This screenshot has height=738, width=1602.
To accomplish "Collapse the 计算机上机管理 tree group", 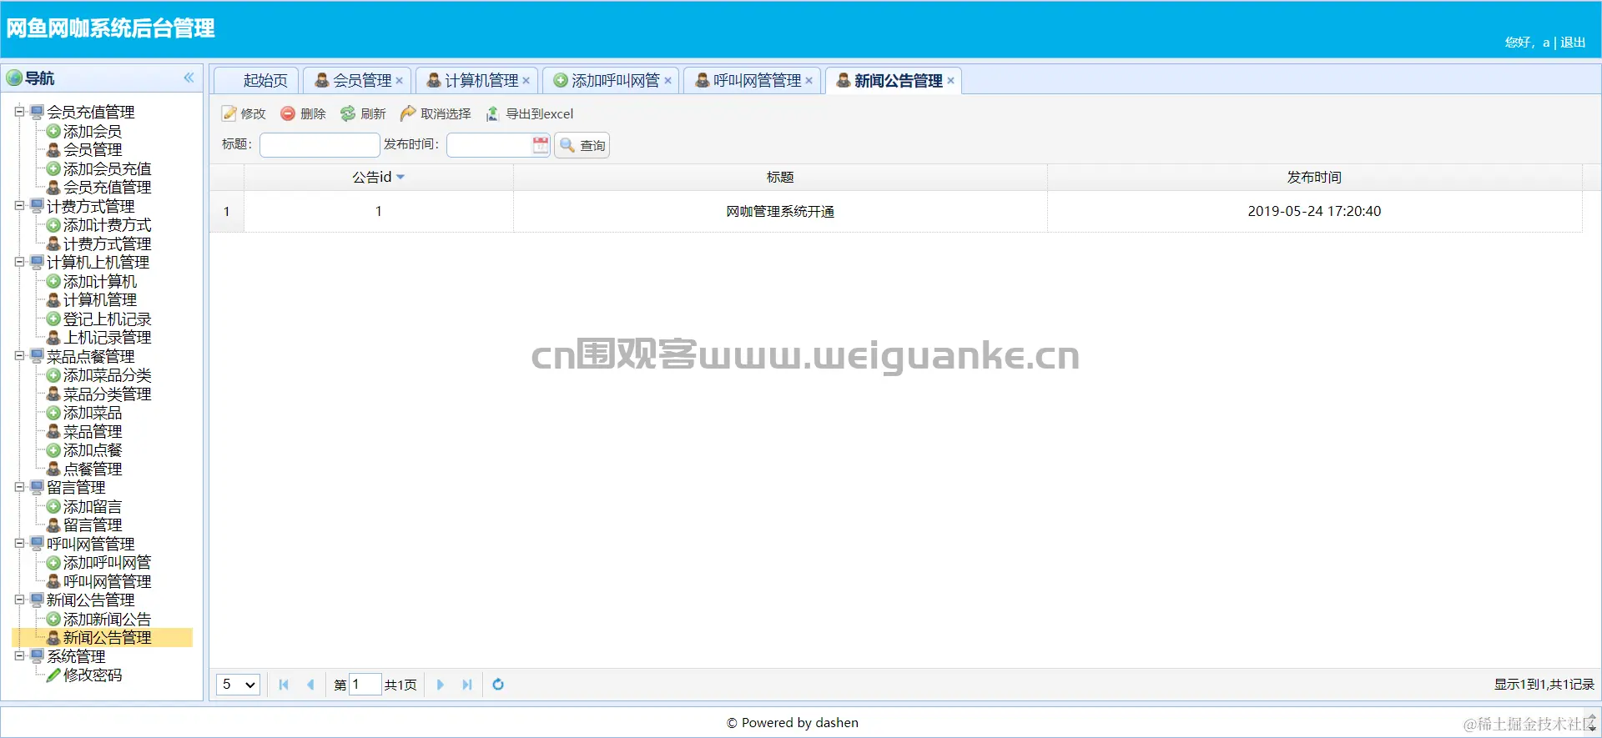I will (x=19, y=262).
